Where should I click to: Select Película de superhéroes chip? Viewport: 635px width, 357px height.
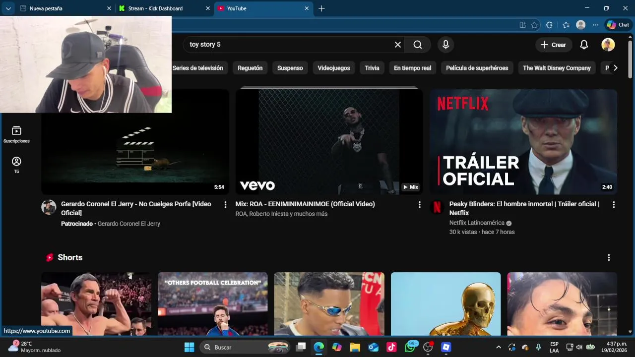click(477, 68)
